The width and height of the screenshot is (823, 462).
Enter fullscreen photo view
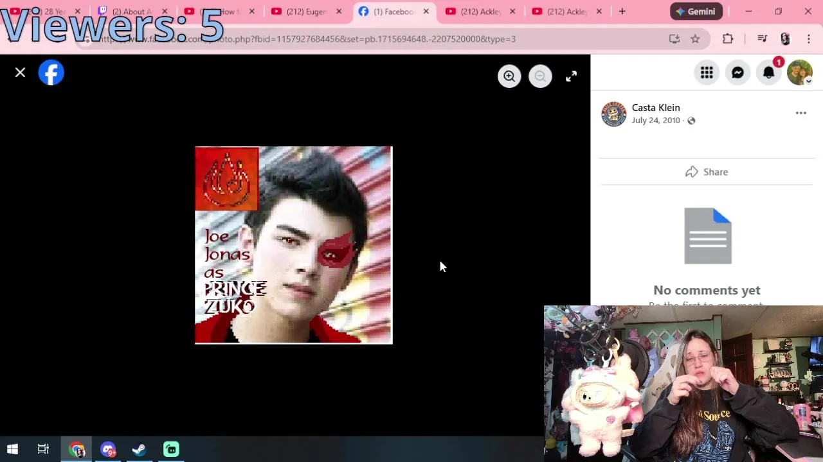coord(571,76)
